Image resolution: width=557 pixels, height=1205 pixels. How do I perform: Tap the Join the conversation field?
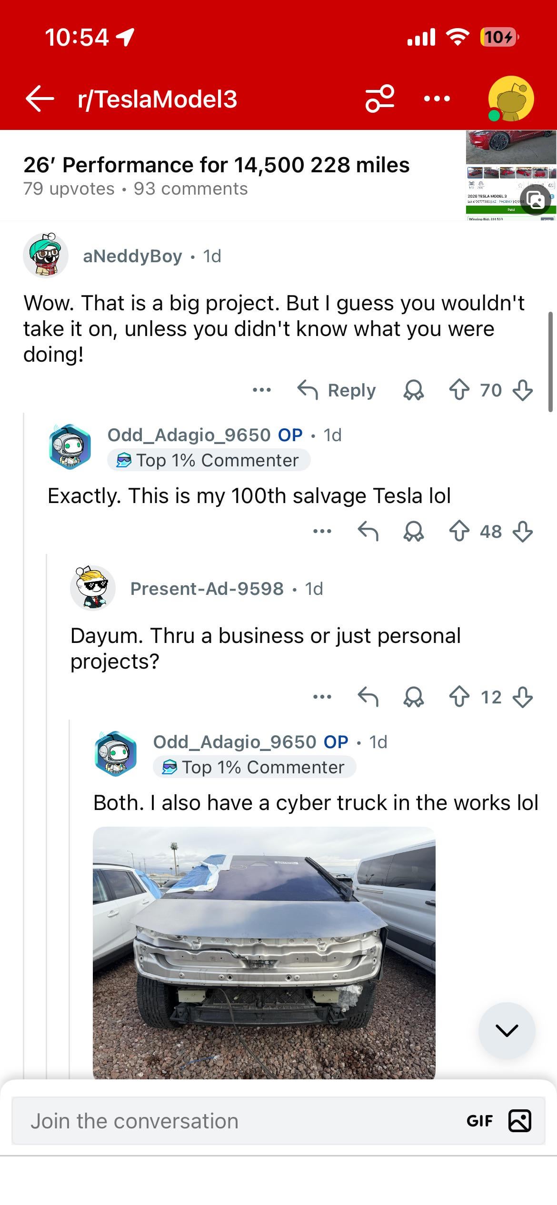(238, 1121)
